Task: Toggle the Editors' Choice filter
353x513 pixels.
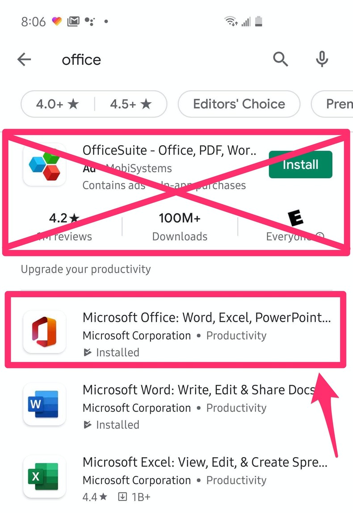Action: (239, 104)
